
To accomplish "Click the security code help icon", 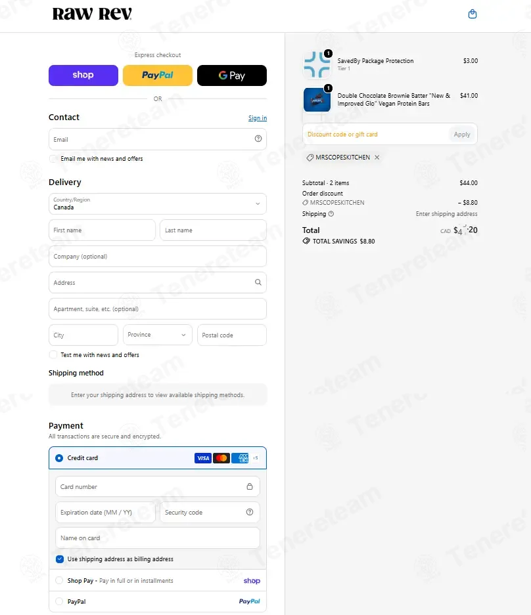I will tap(249, 512).
